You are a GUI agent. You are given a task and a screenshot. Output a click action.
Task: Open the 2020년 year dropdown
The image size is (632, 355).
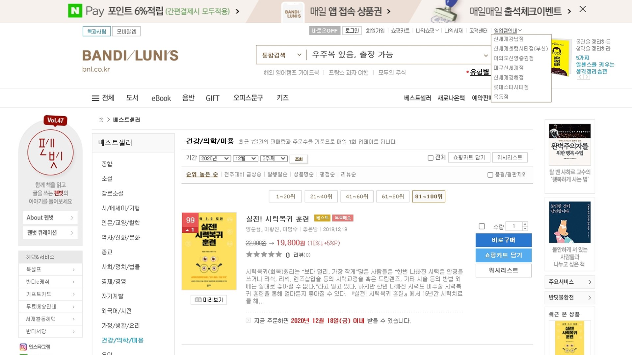(215, 158)
